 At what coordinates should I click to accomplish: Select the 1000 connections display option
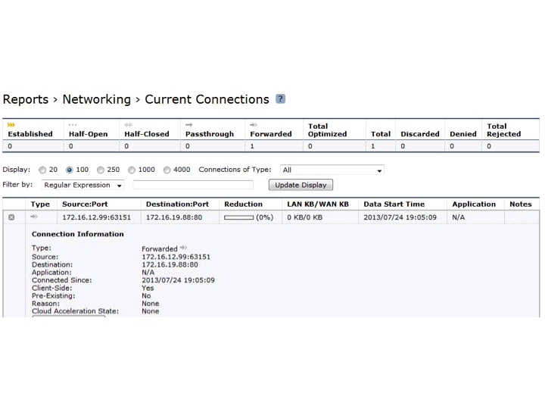pyautogui.click(x=132, y=170)
